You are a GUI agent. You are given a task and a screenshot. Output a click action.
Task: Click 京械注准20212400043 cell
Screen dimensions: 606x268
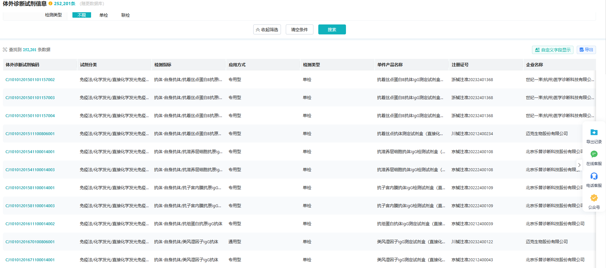point(472,260)
